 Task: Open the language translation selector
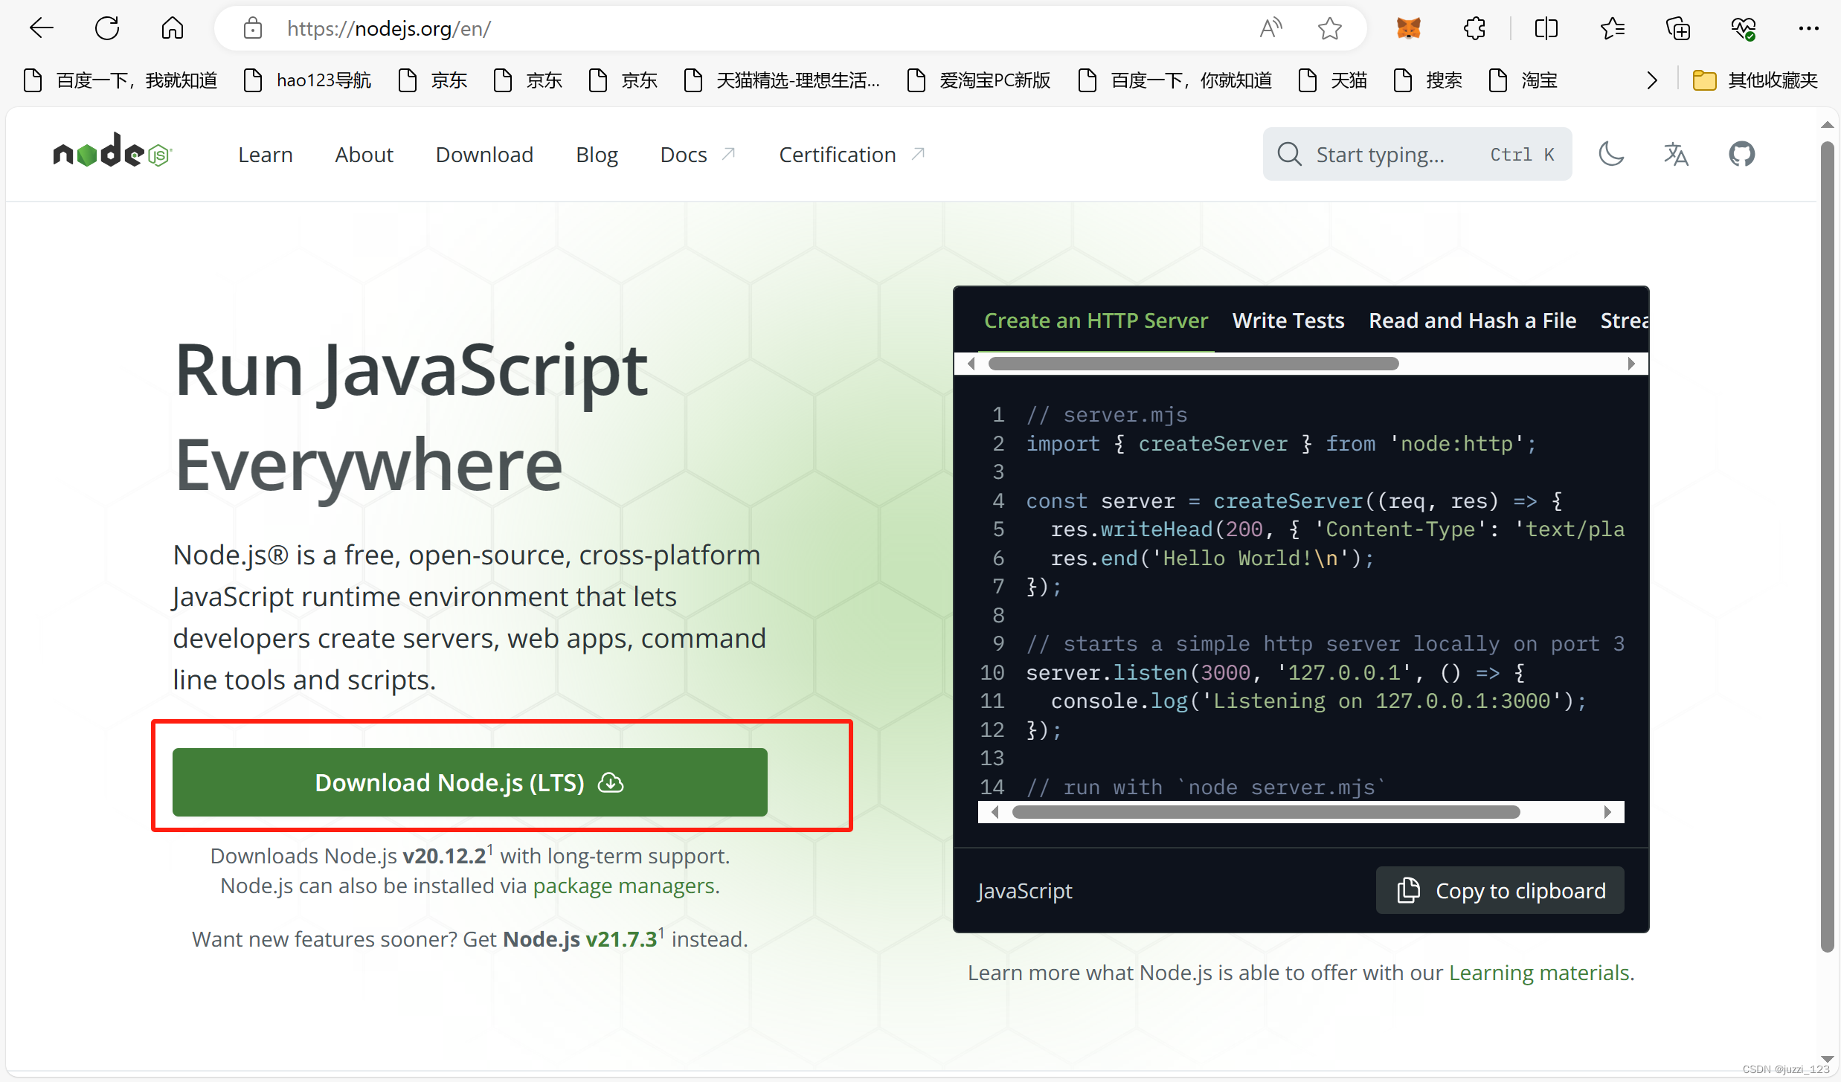[1676, 154]
